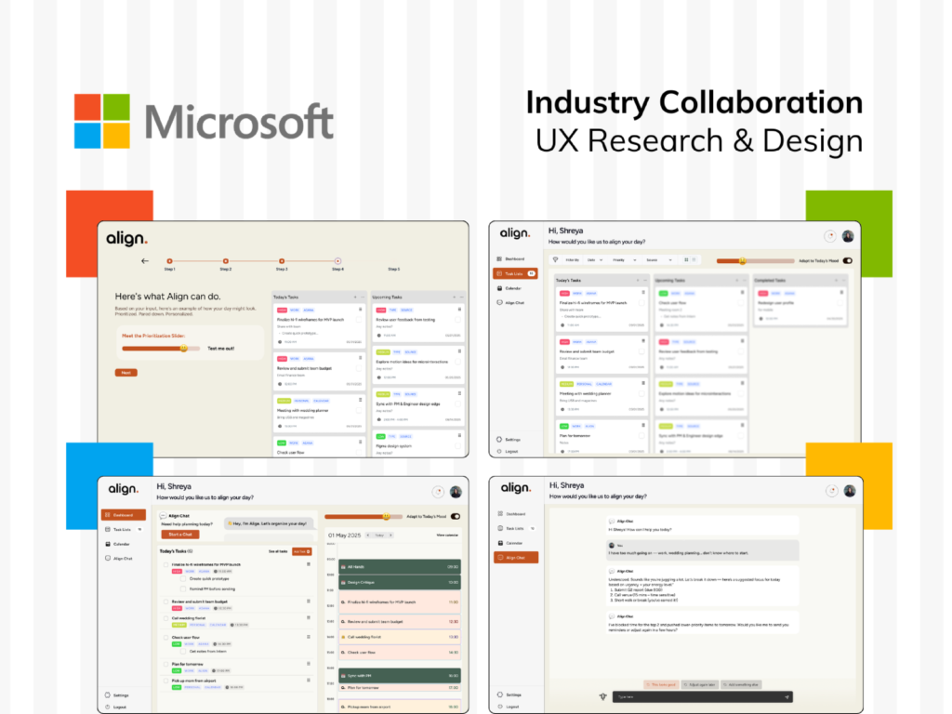Add task to Completed Tasks column

pos(836,281)
